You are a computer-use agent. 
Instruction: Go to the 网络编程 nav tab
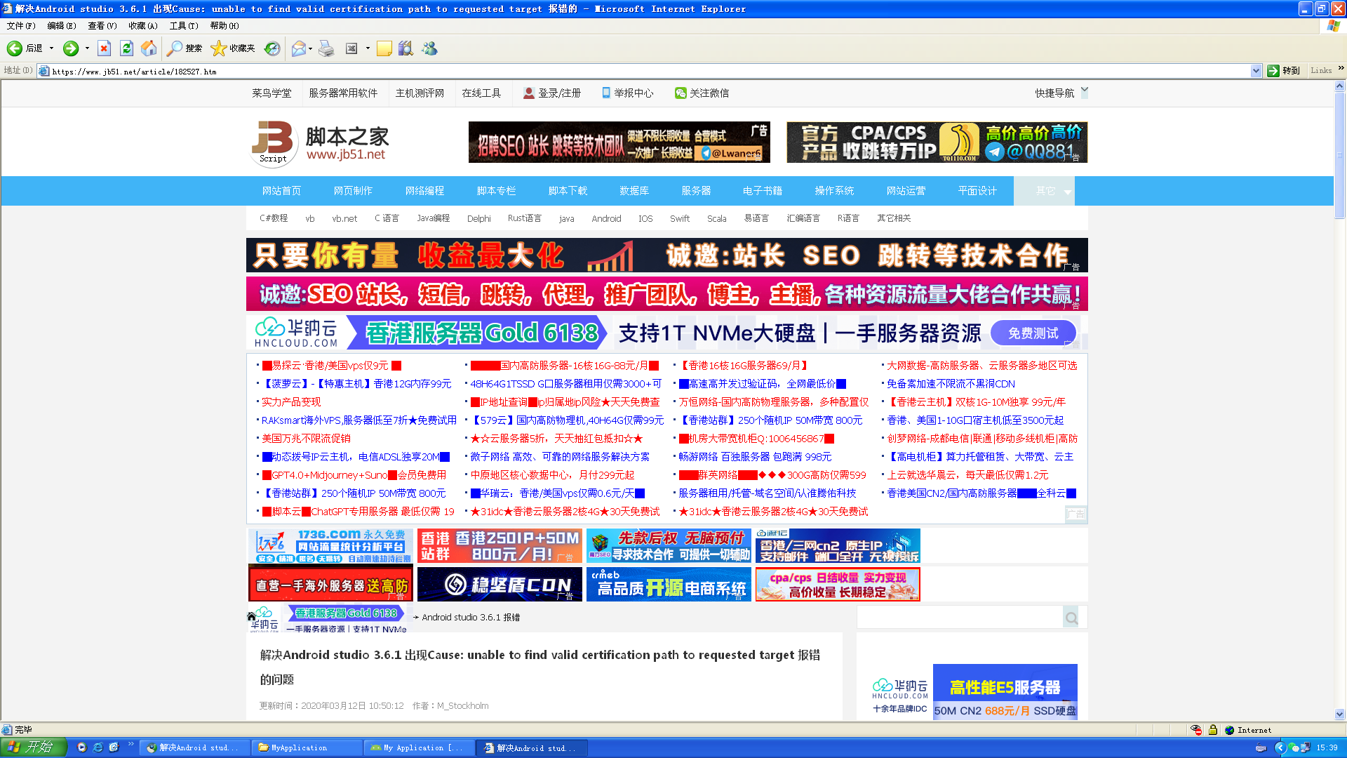tap(424, 191)
